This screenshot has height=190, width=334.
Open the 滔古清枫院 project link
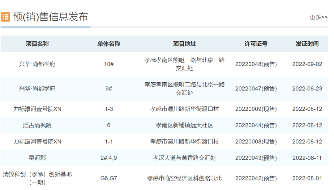coord(37,125)
